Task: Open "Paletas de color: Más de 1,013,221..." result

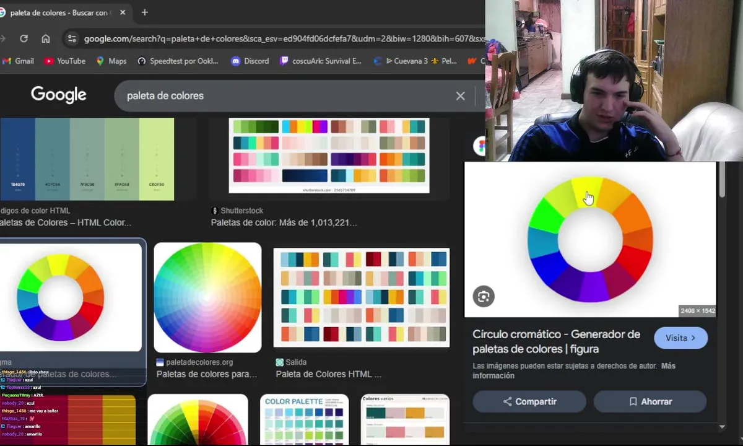Action: coord(284,222)
